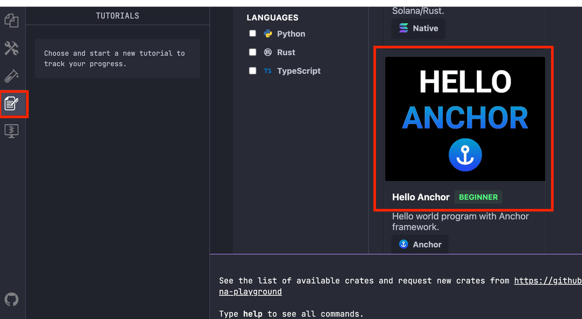Click the anchor icon in Anchor tag
The image size is (582, 319).
[x=404, y=244]
